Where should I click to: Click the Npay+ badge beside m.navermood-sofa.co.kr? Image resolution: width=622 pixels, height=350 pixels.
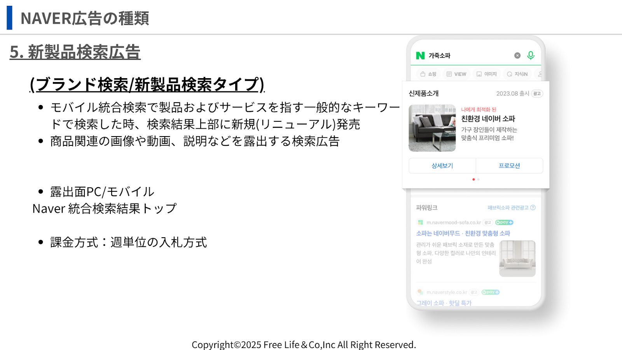click(x=504, y=222)
